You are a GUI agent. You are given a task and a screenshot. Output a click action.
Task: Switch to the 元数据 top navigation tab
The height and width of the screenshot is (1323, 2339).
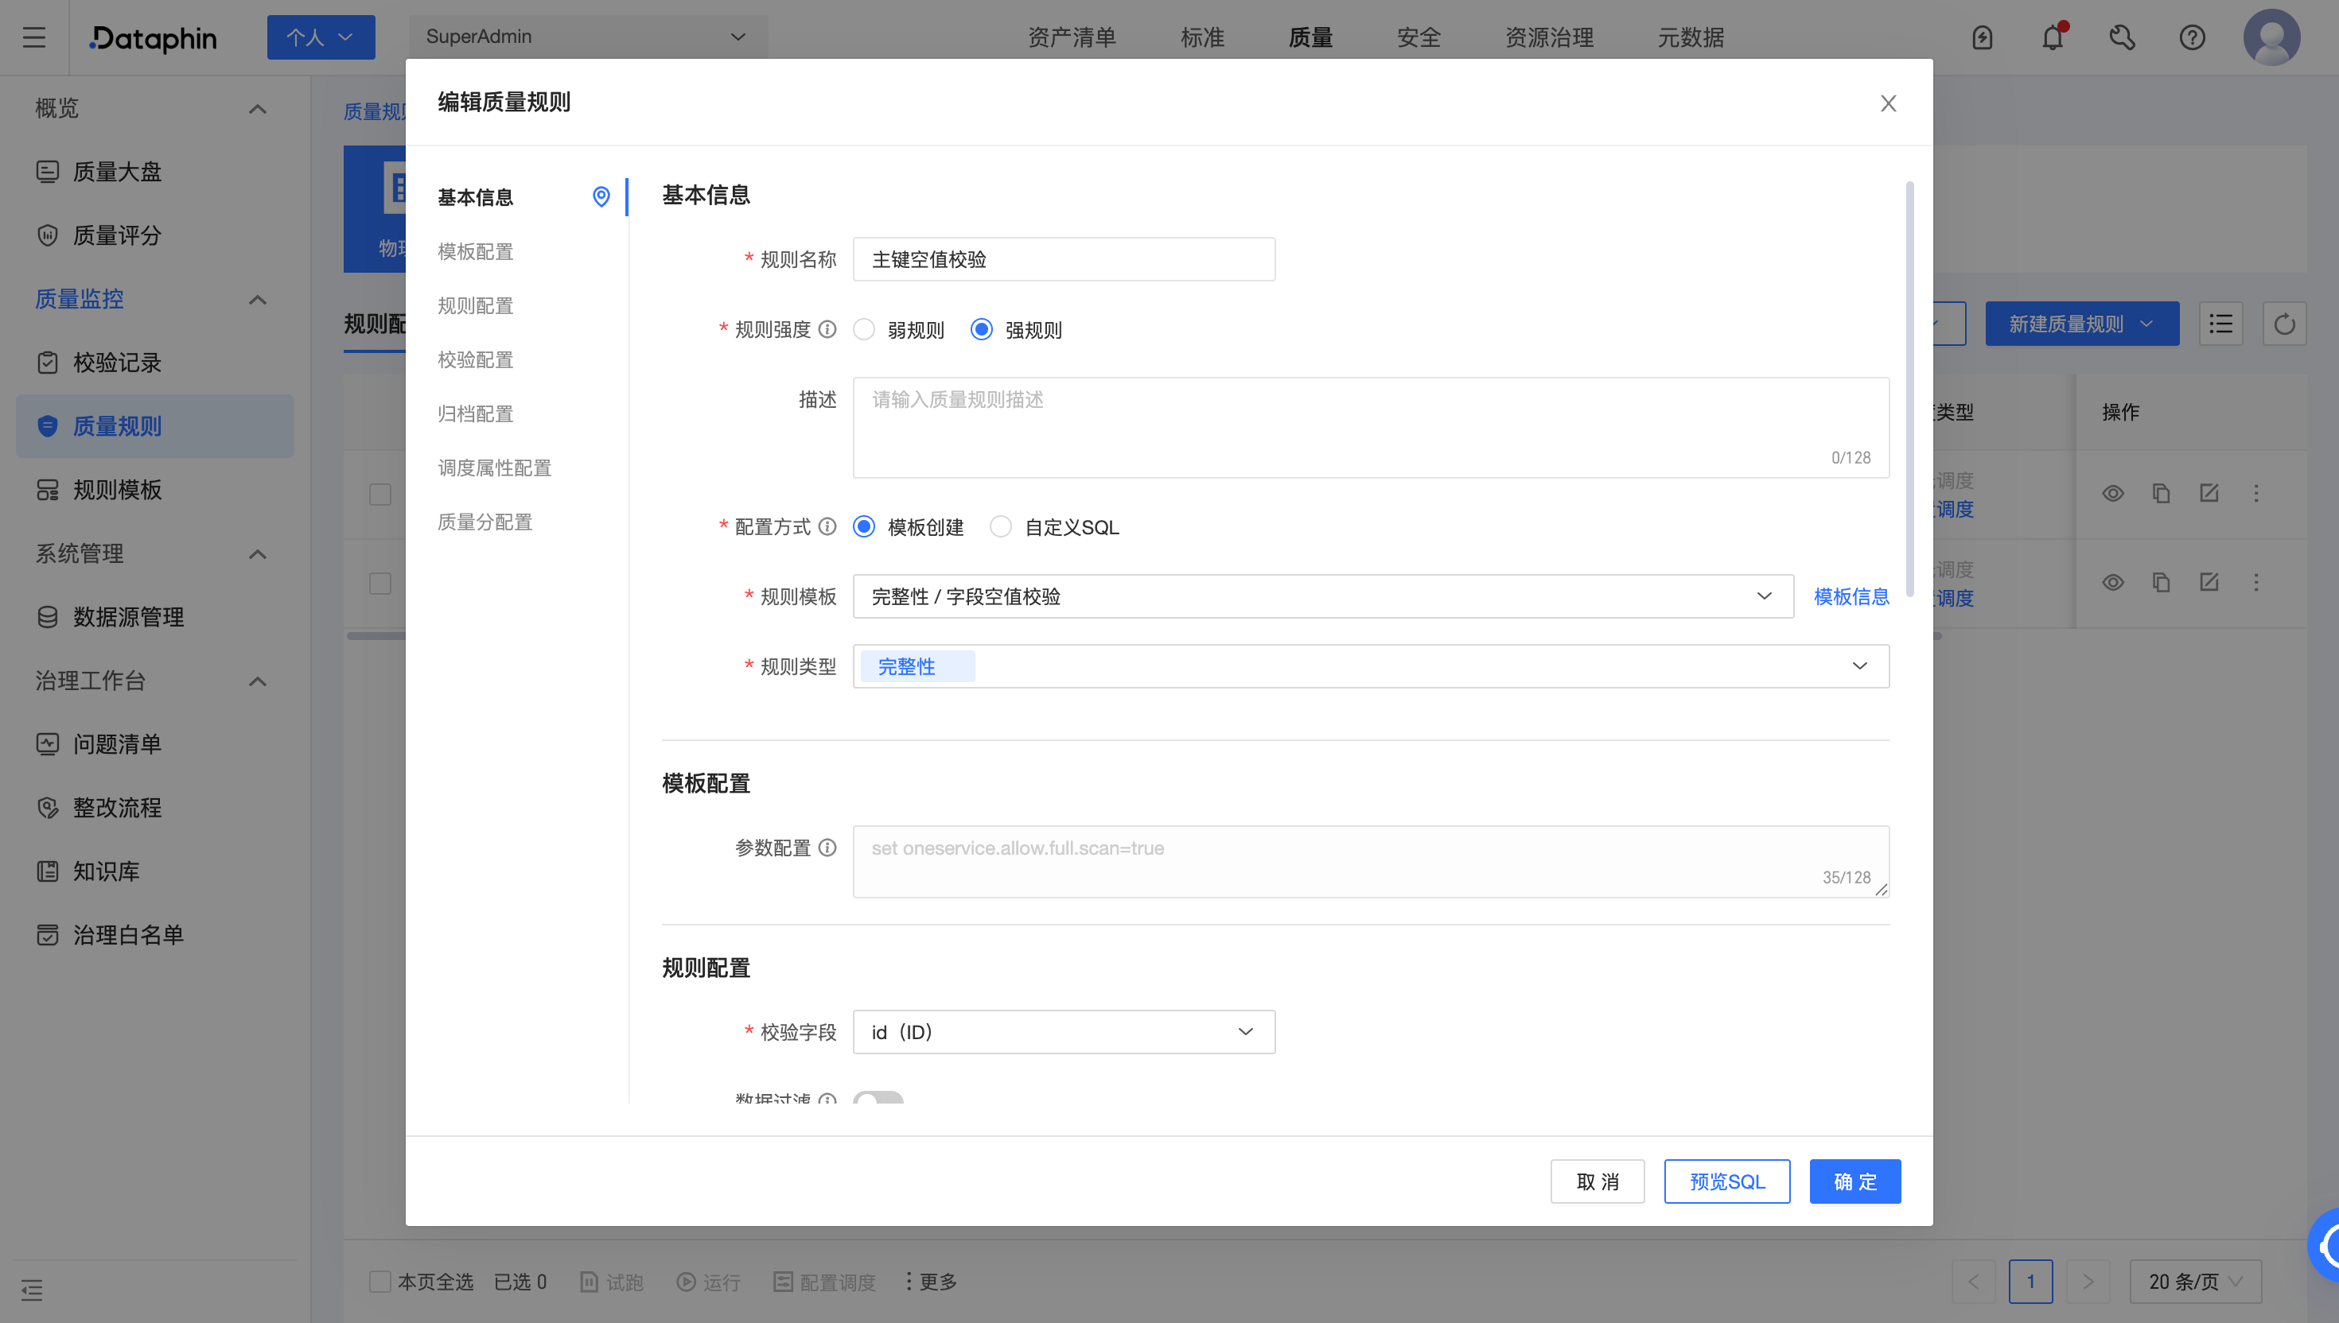[x=1691, y=37]
